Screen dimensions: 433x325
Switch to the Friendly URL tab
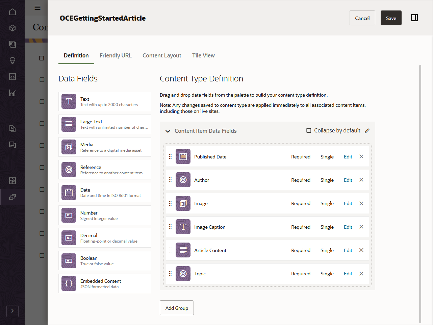[116, 55]
